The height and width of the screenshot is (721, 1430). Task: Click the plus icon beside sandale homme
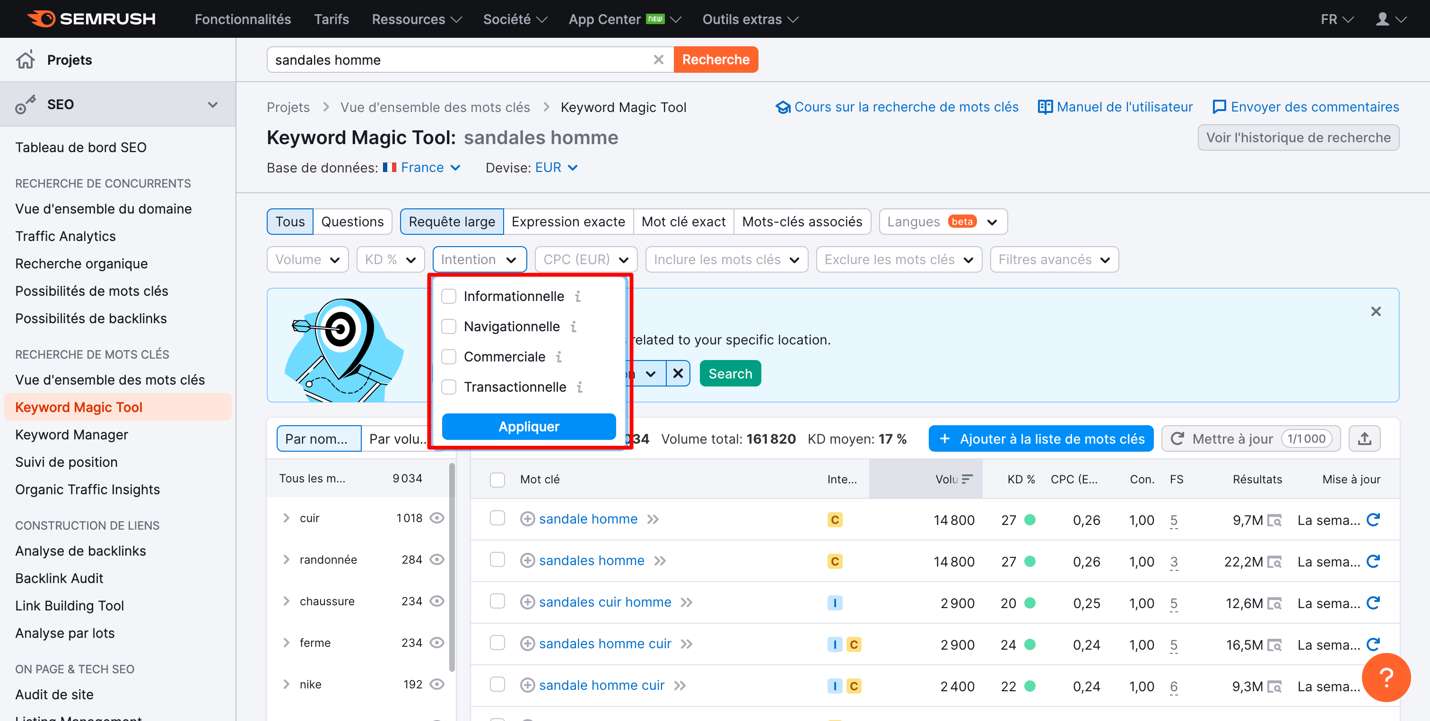coord(527,519)
